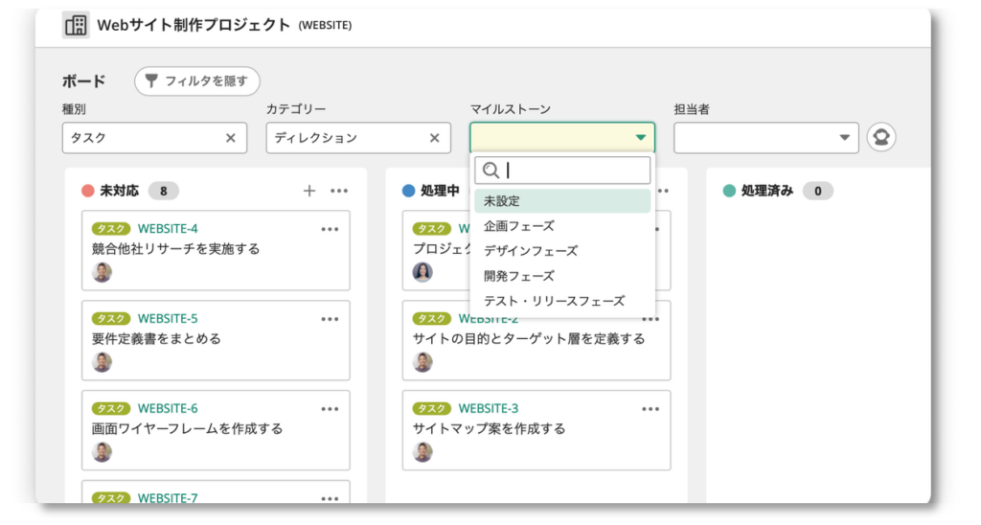Open the WEBSITE-4 card options menu
This screenshot has height=525, width=981.
pyautogui.click(x=330, y=230)
